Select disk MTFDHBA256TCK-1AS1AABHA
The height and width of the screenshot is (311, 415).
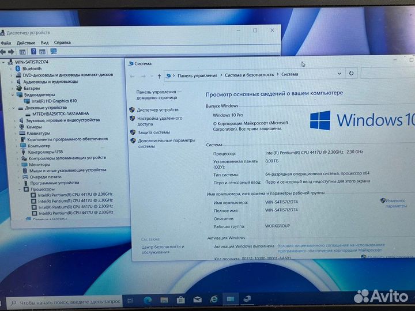61,113
